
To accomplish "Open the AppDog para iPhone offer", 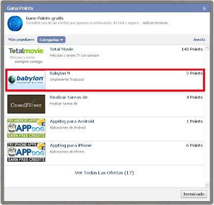I will [71, 146].
